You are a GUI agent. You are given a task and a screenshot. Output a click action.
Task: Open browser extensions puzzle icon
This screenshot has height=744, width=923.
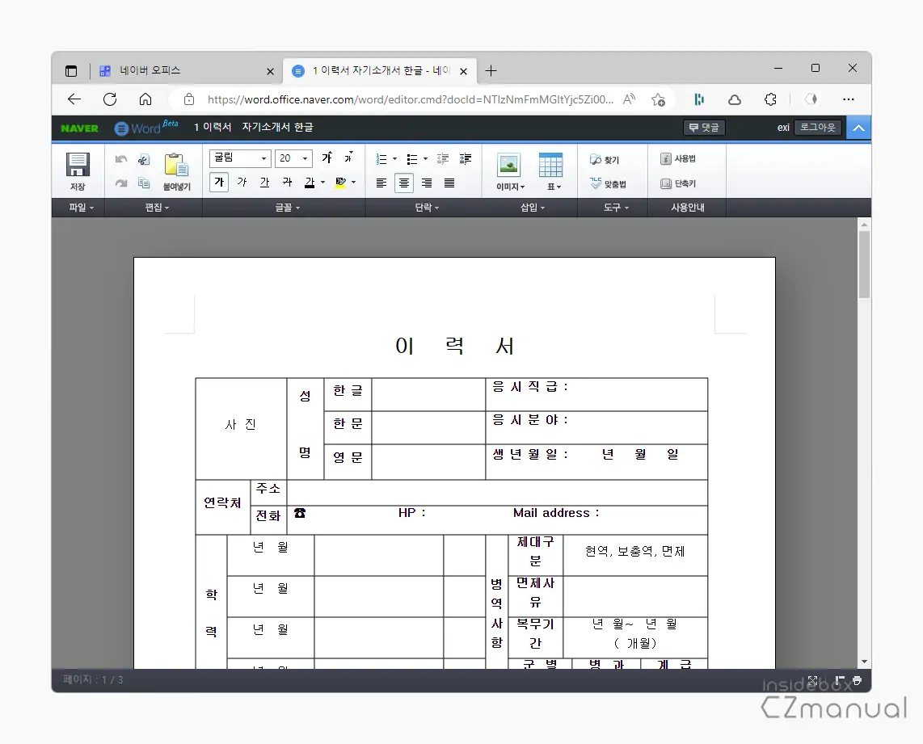click(x=770, y=99)
